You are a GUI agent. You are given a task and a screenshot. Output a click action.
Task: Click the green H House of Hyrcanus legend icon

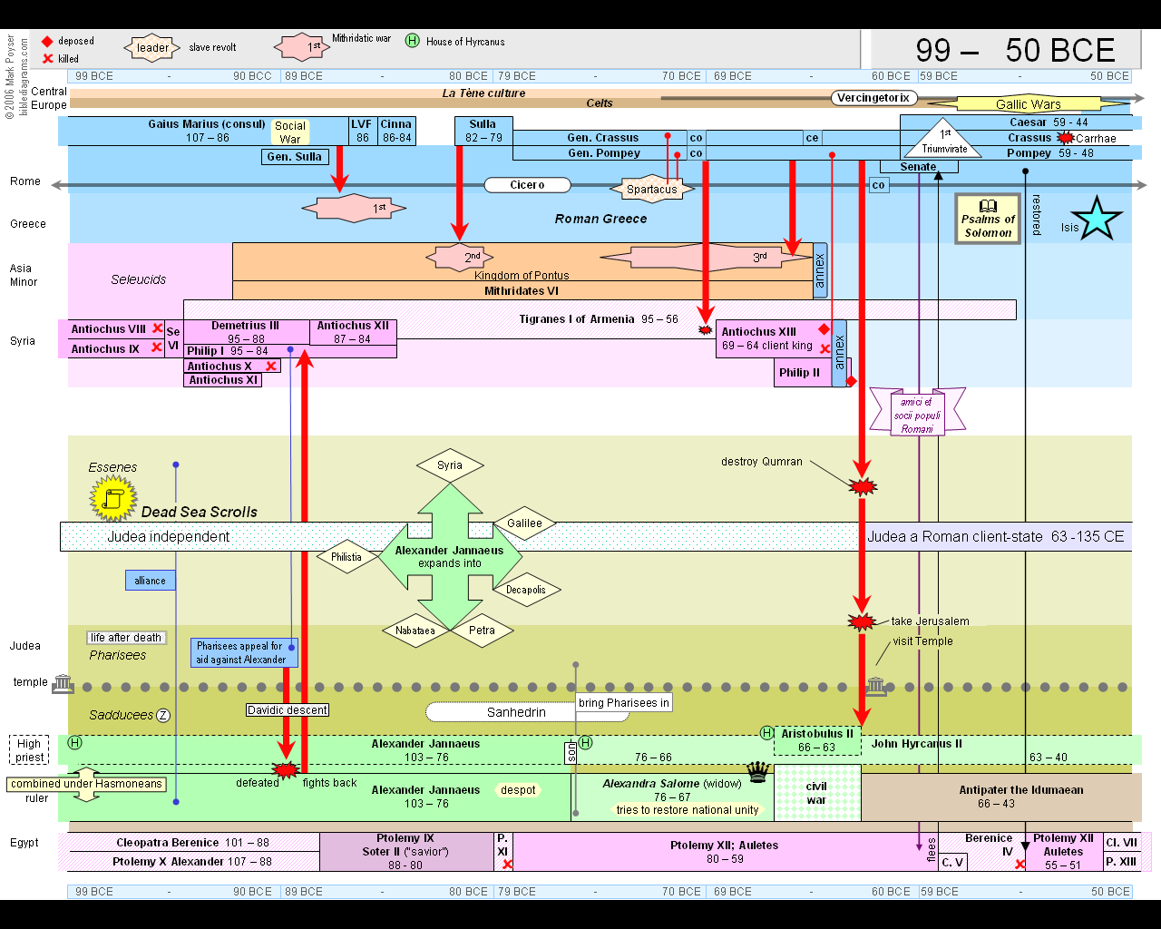click(x=413, y=41)
